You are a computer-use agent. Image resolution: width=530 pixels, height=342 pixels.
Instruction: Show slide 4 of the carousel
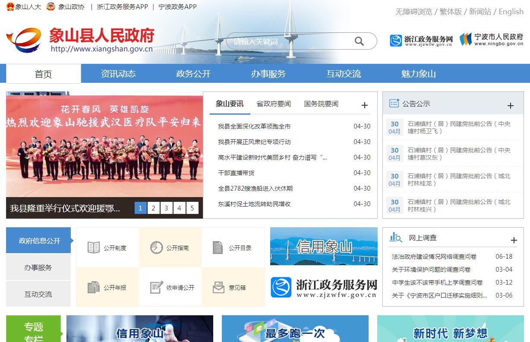coord(179,208)
